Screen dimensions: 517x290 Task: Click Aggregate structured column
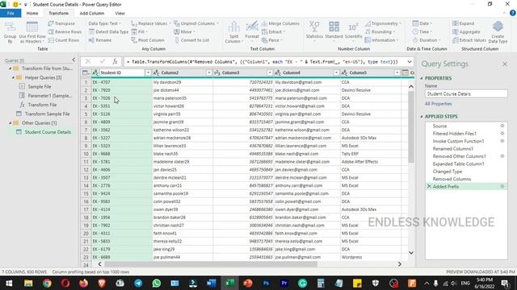[466, 31]
